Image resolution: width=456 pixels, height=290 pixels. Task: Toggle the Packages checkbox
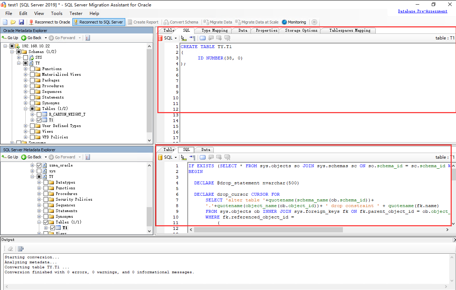click(32, 80)
